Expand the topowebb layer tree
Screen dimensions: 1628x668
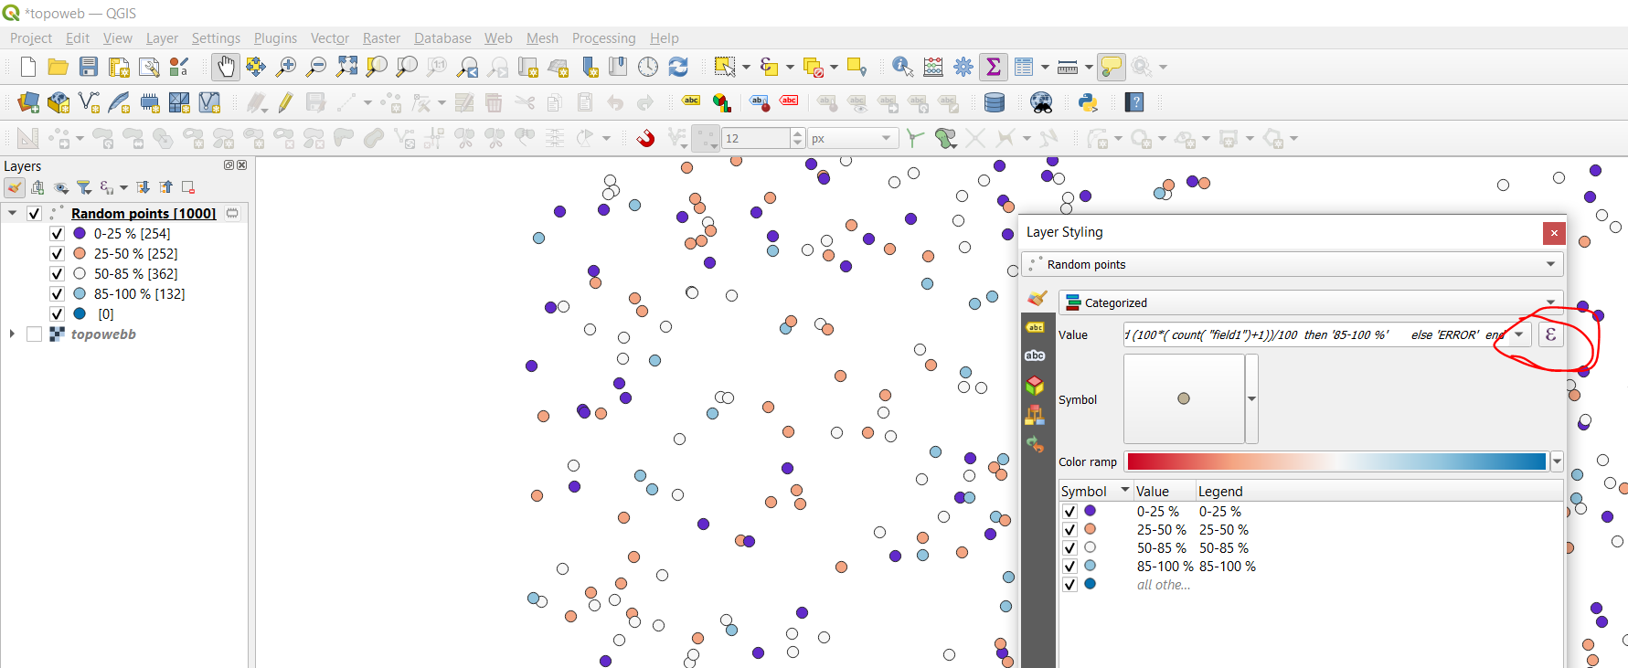pos(12,334)
